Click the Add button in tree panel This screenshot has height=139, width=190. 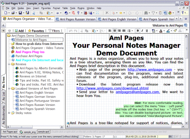(x=19, y=31)
